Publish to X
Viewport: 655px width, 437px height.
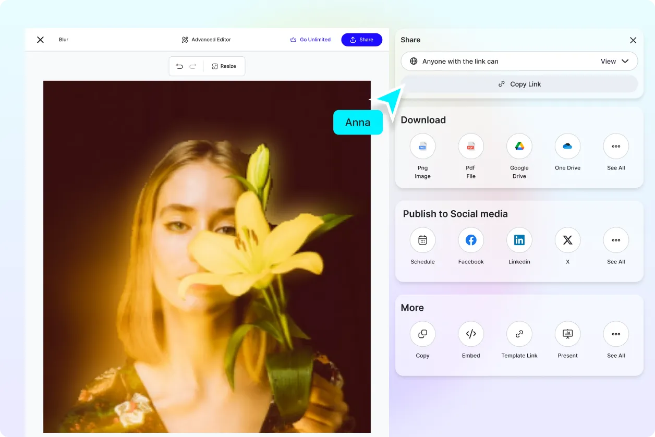pos(567,240)
